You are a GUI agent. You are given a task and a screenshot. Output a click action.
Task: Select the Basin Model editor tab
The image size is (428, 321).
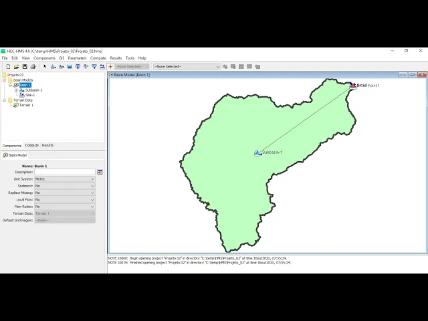tap(15, 155)
